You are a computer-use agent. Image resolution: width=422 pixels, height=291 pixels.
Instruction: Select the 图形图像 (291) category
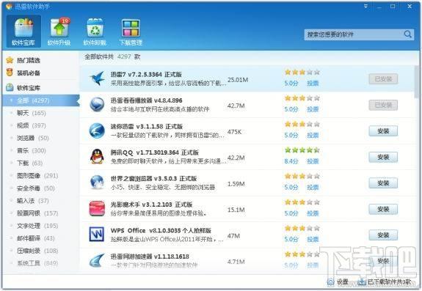pos(37,176)
